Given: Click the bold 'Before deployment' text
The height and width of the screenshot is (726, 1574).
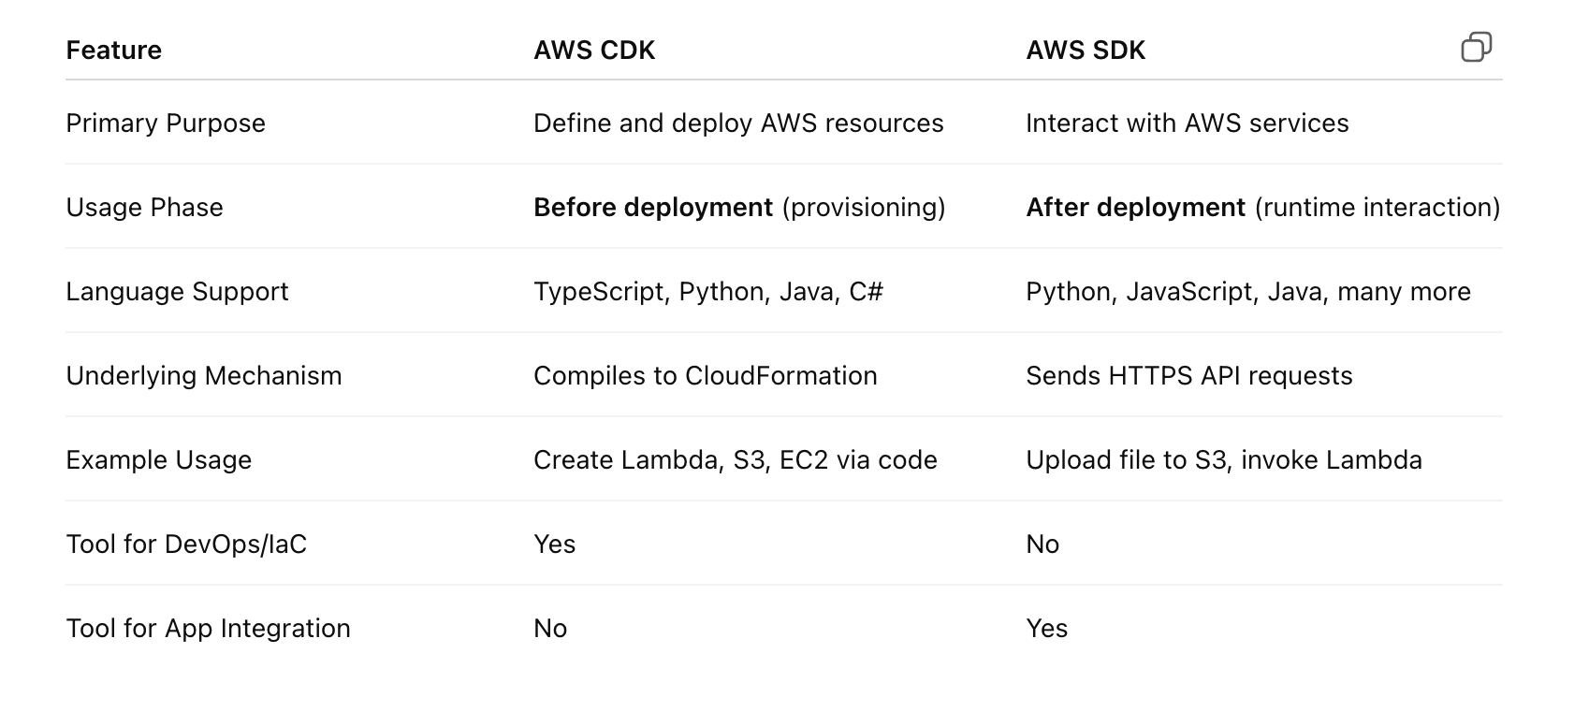Looking at the screenshot, I should click(653, 208).
